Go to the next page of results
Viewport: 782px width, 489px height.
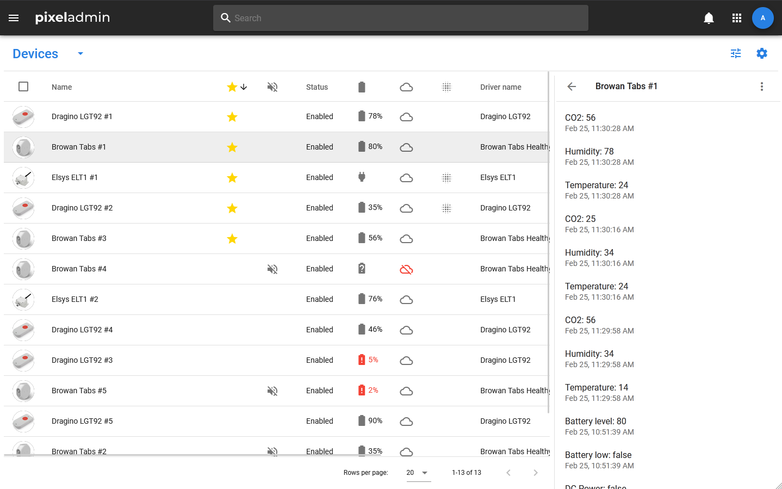pyautogui.click(x=535, y=473)
